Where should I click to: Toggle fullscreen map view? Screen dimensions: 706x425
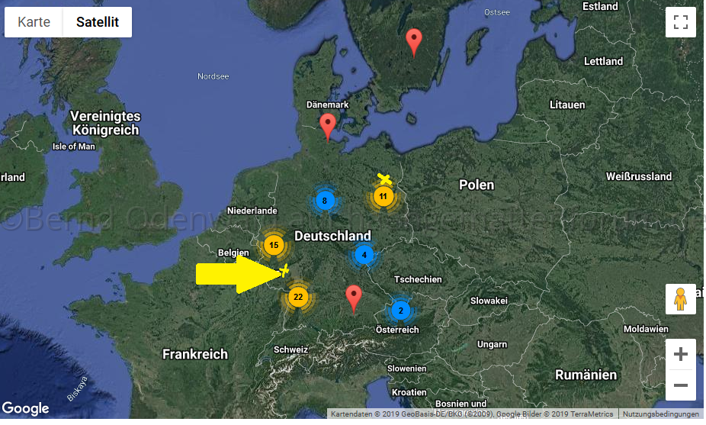tap(680, 22)
